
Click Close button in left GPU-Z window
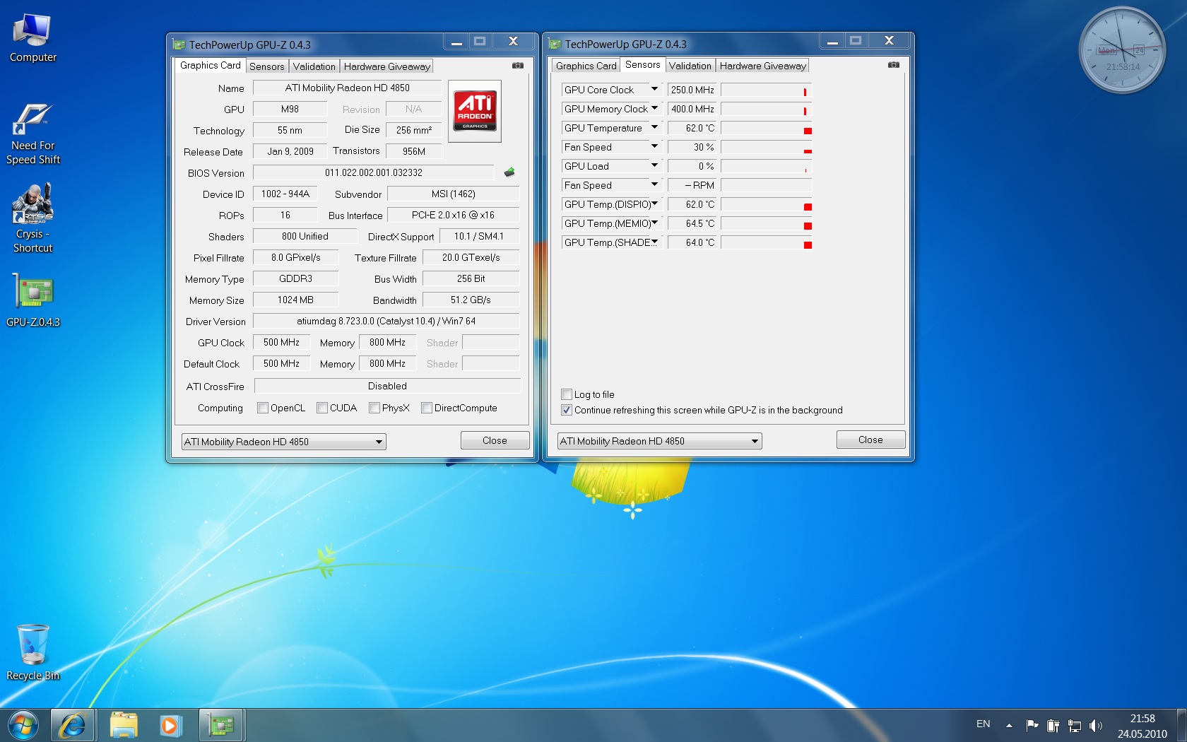click(x=495, y=440)
